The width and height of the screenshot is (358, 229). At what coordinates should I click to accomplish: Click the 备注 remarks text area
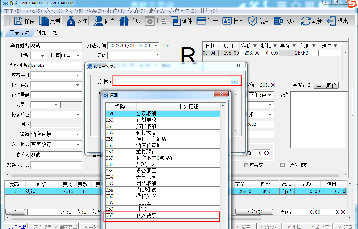[x=319, y=120]
